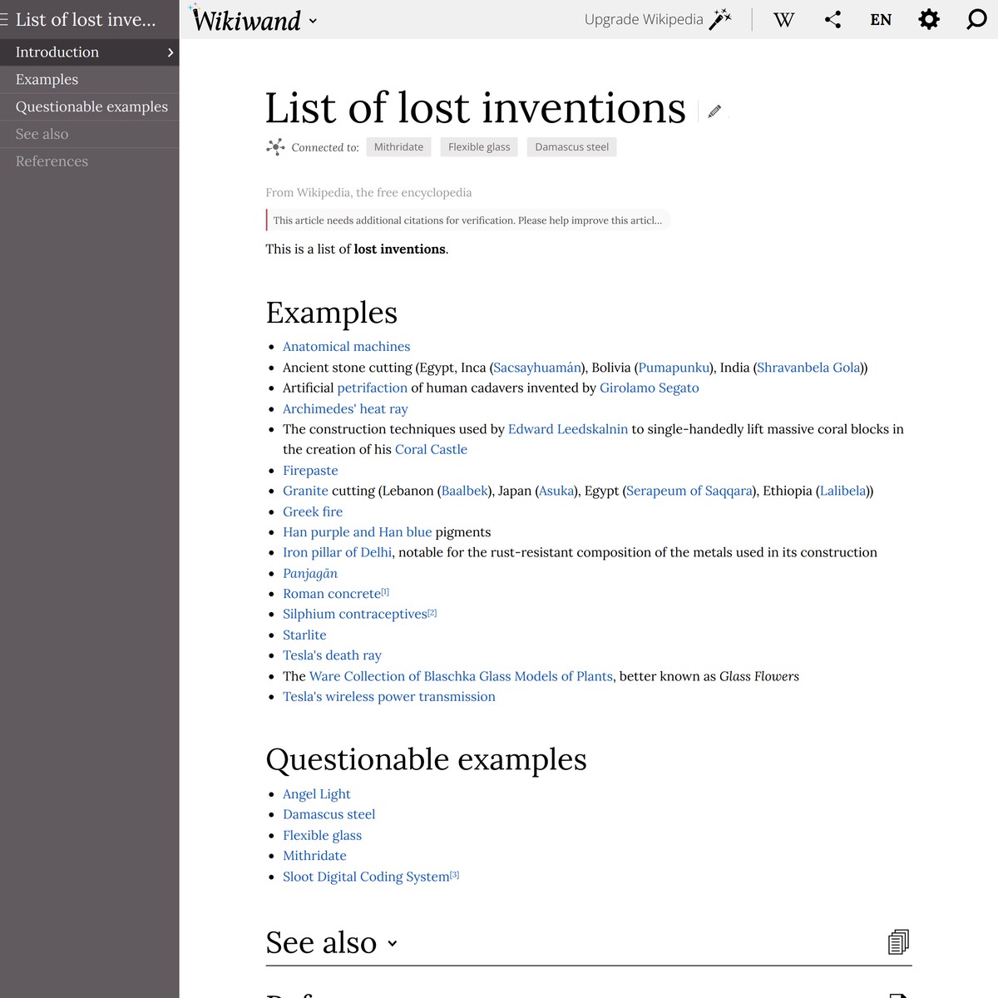Screen dimensions: 998x998
Task: Click citation [3] after Sloot Digital Coding
Action: tap(455, 875)
